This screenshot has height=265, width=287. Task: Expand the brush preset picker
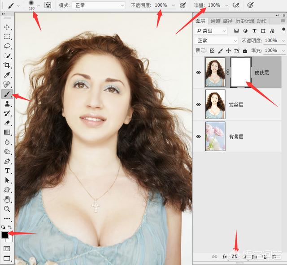pos(39,5)
